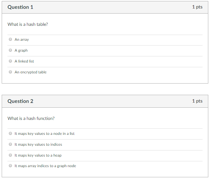Click 'It maps key values to a heap' label text

(x=38, y=155)
